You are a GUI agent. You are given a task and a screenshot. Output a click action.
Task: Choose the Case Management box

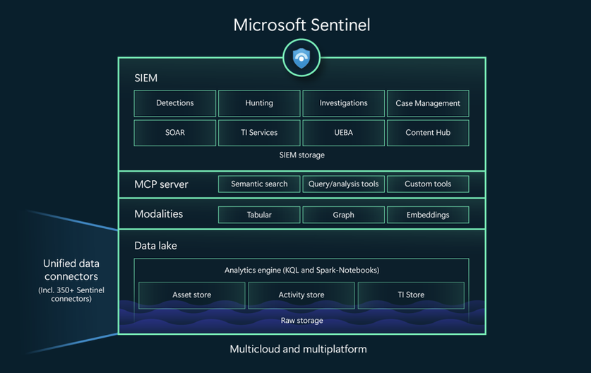(428, 103)
